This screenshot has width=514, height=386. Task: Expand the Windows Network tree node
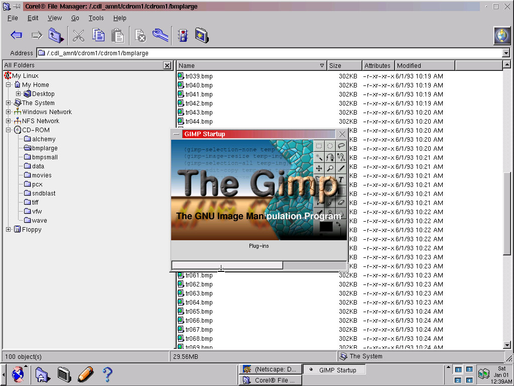click(9, 112)
